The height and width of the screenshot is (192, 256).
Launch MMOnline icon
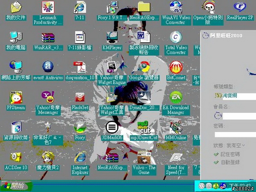(176, 127)
